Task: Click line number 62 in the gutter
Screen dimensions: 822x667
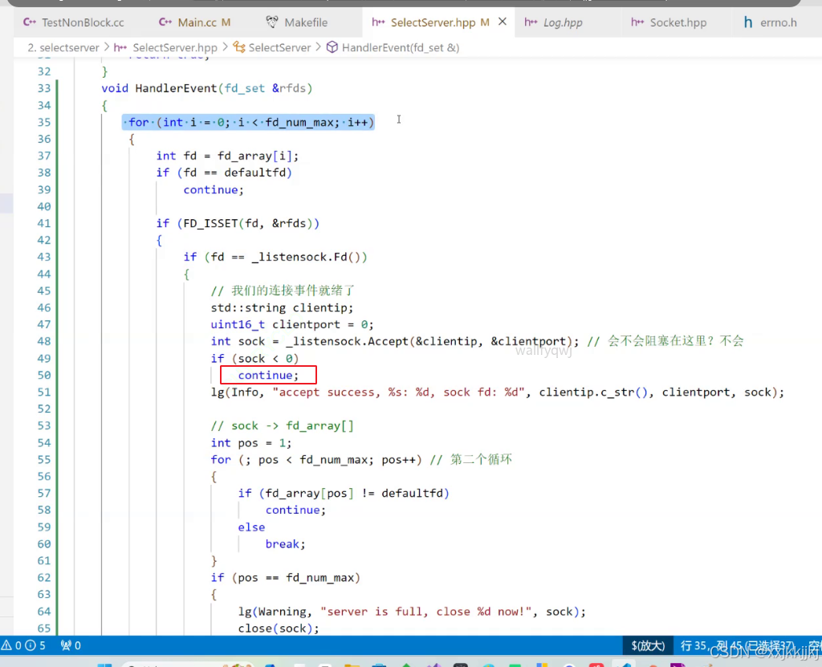Action: pos(44,578)
